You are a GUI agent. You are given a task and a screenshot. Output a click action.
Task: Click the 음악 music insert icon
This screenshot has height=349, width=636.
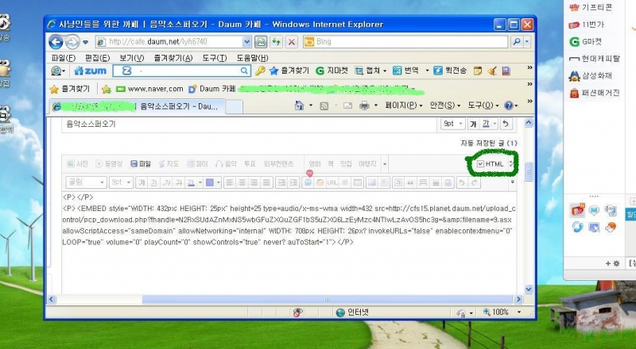tap(226, 163)
